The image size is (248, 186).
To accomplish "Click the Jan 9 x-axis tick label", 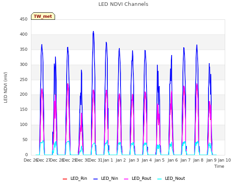I will [211, 160].
